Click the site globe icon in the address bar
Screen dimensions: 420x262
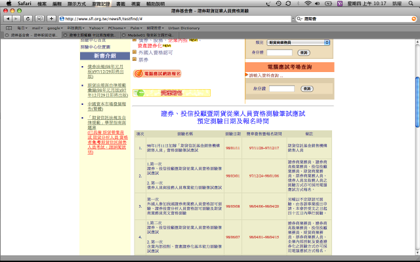pyautogui.click(x=62, y=19)
